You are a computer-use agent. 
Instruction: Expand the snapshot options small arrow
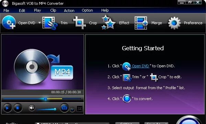click(x=72, y=110)
